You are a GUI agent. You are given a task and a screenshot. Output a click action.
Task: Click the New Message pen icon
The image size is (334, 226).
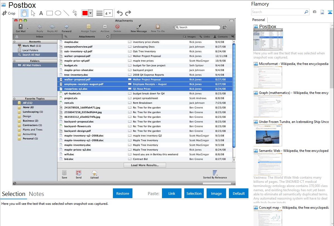[139, 27]
